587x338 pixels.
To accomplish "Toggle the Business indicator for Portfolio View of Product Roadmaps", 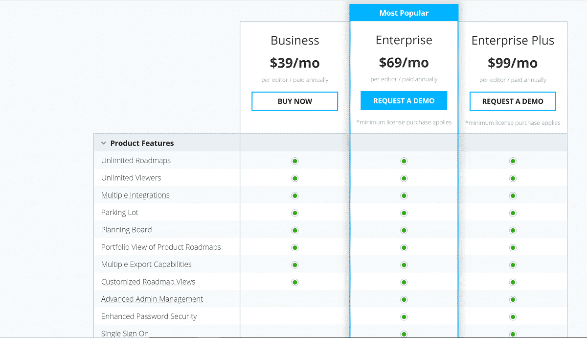I will [294, 247].
